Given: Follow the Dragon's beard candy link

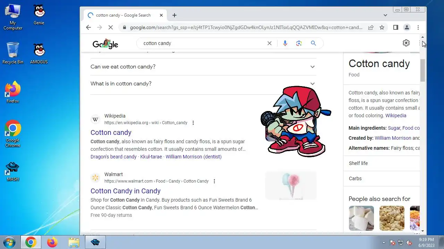Looking at the screenshot, I should coord(113,157).
